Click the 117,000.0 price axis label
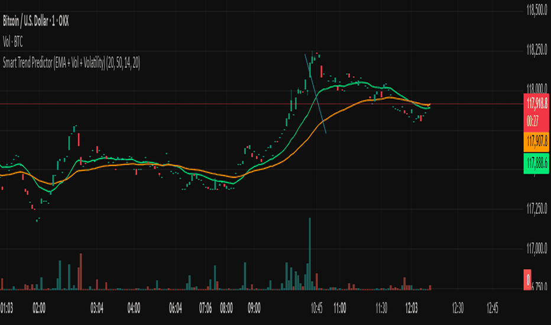 [537, 249]
